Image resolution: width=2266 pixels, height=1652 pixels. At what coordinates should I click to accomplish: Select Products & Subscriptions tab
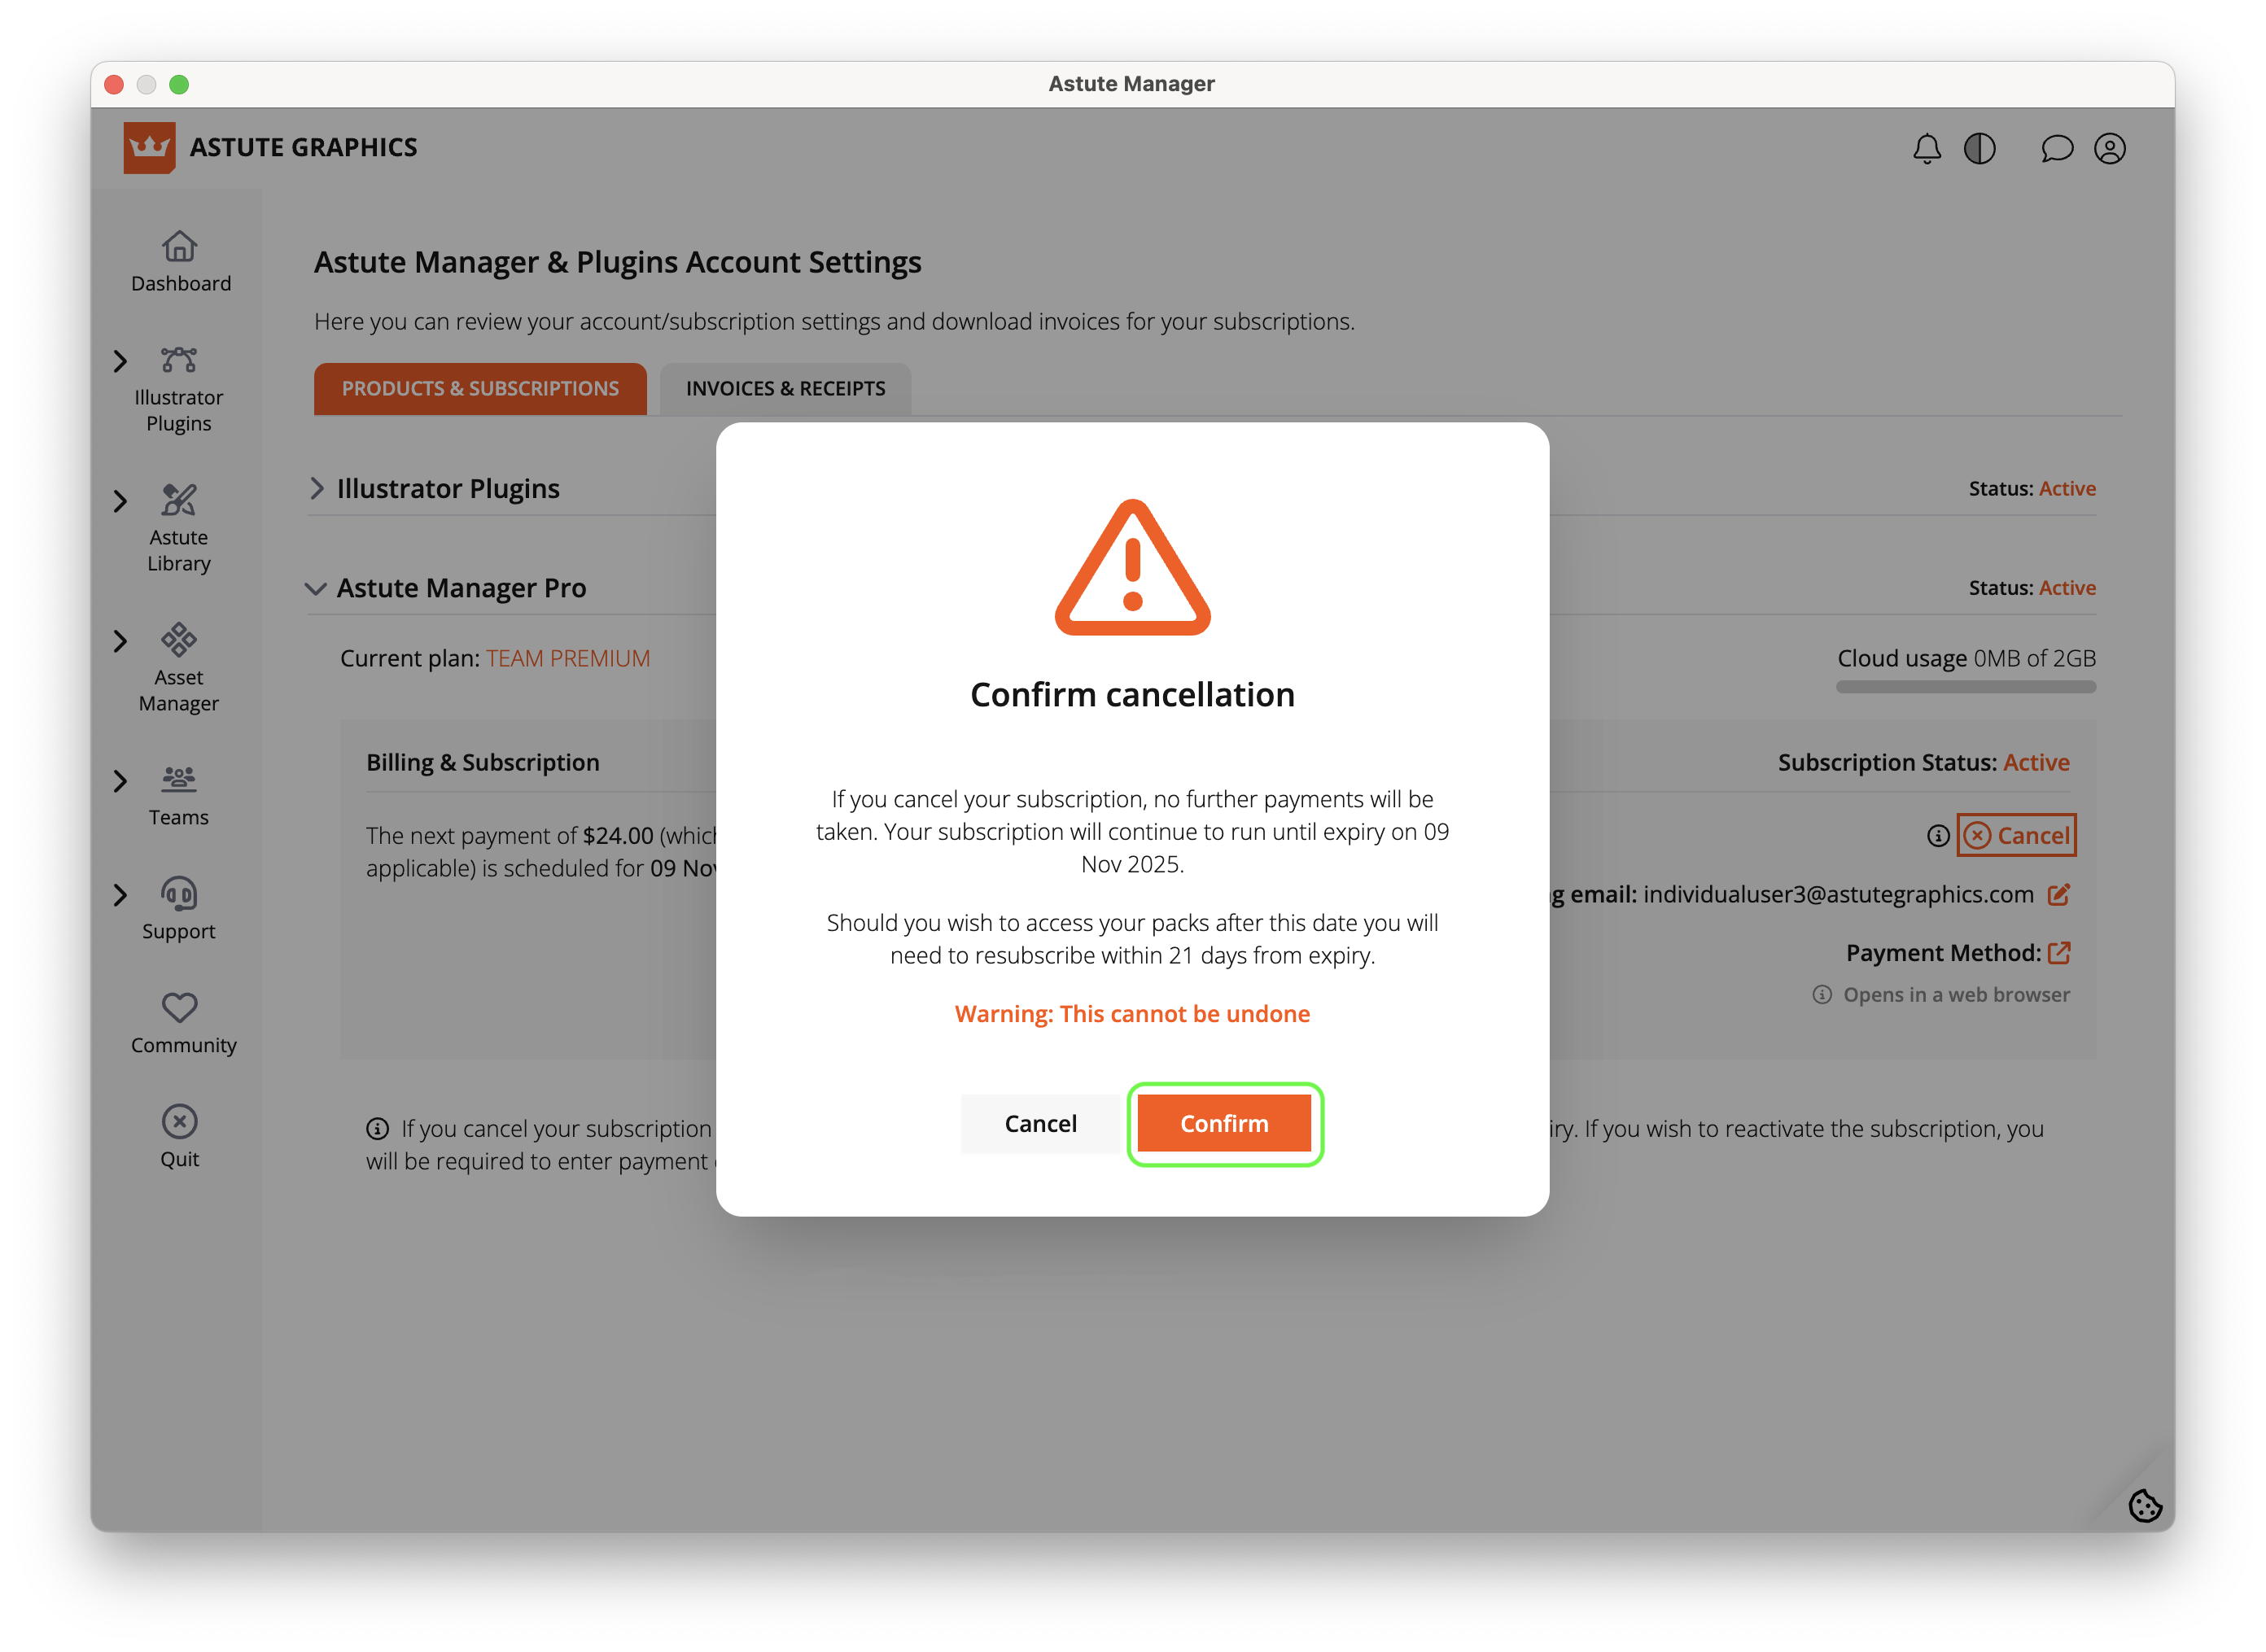pyautogui.click(x=480, y=388)
